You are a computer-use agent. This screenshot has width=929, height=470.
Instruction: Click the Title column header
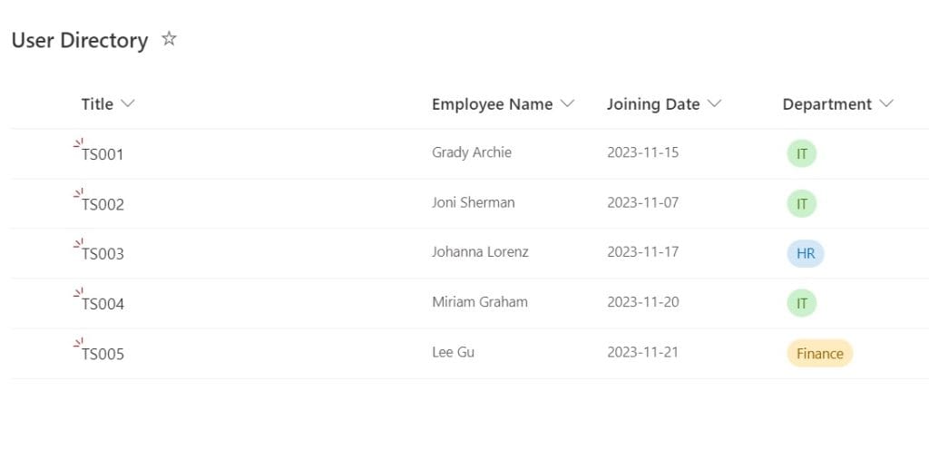click(97, 104)
